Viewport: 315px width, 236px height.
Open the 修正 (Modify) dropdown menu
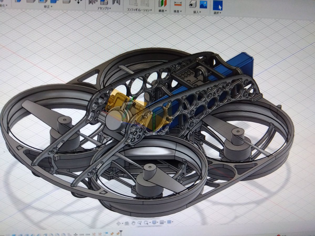pyautogui.click(x=48, y=6)
